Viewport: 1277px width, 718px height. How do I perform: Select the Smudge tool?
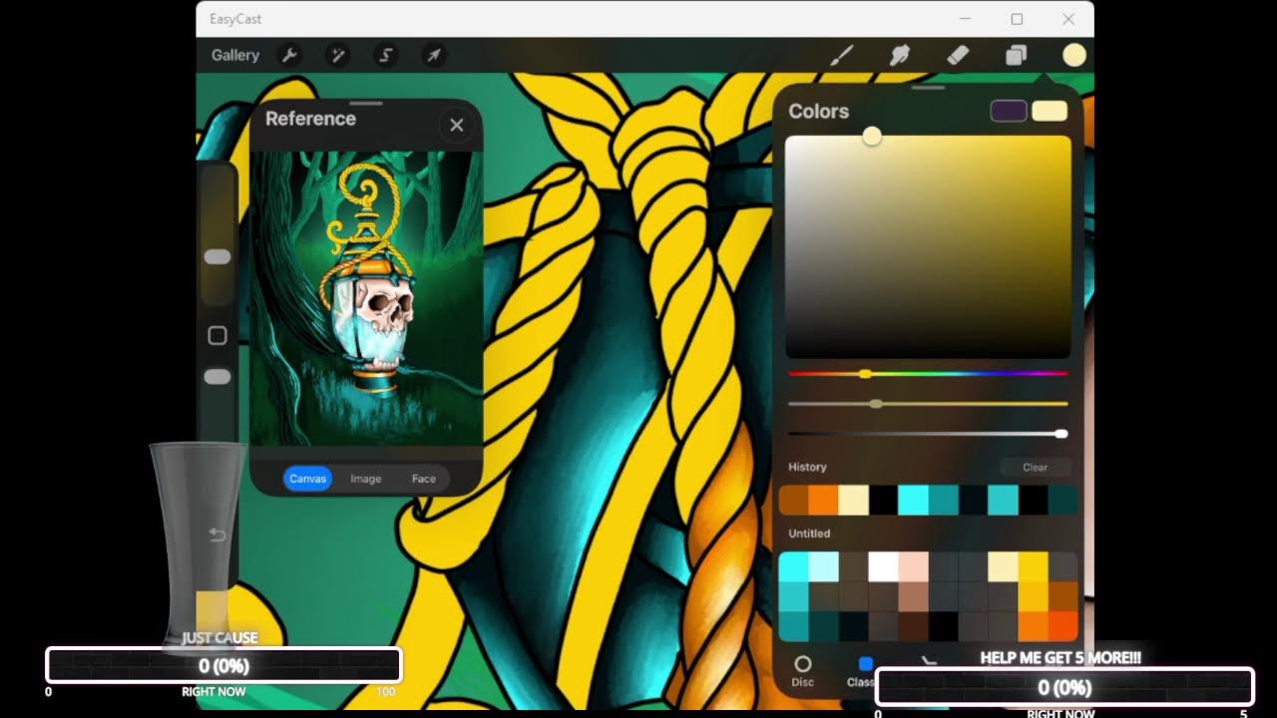point(899,56)
